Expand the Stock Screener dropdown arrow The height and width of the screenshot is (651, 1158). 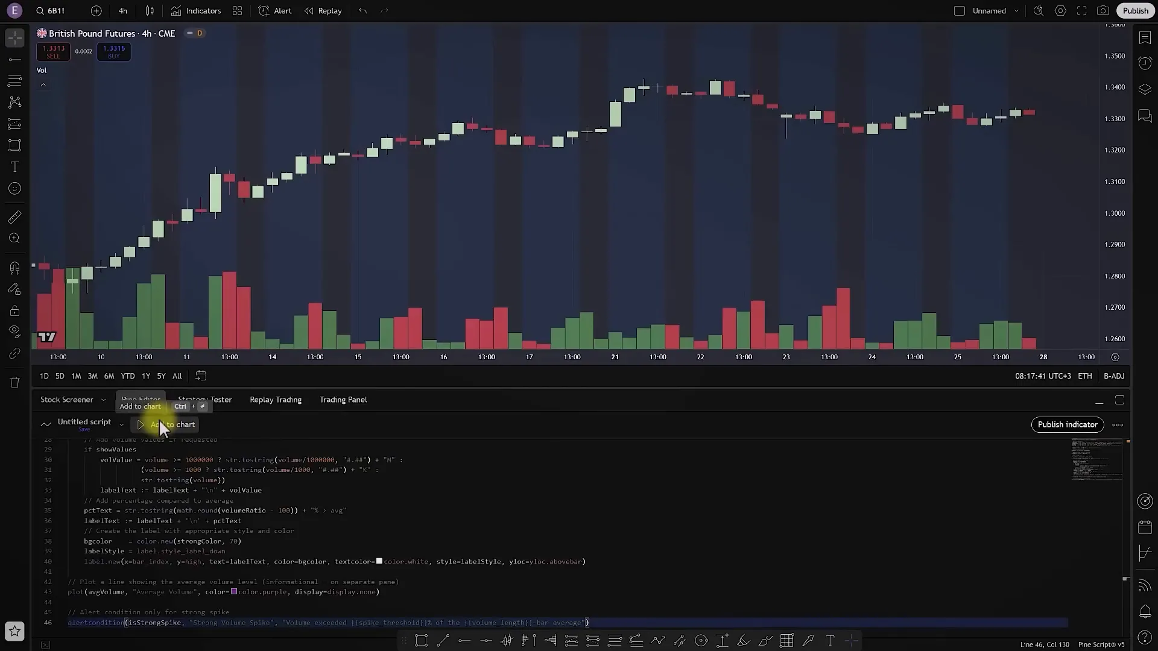point(103,400)
